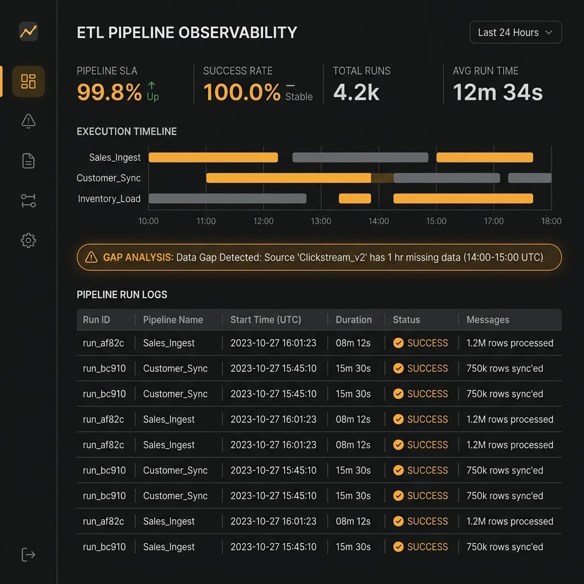584x584 pixels.
Task: Sort by Status column header
Action: point(406,319)
